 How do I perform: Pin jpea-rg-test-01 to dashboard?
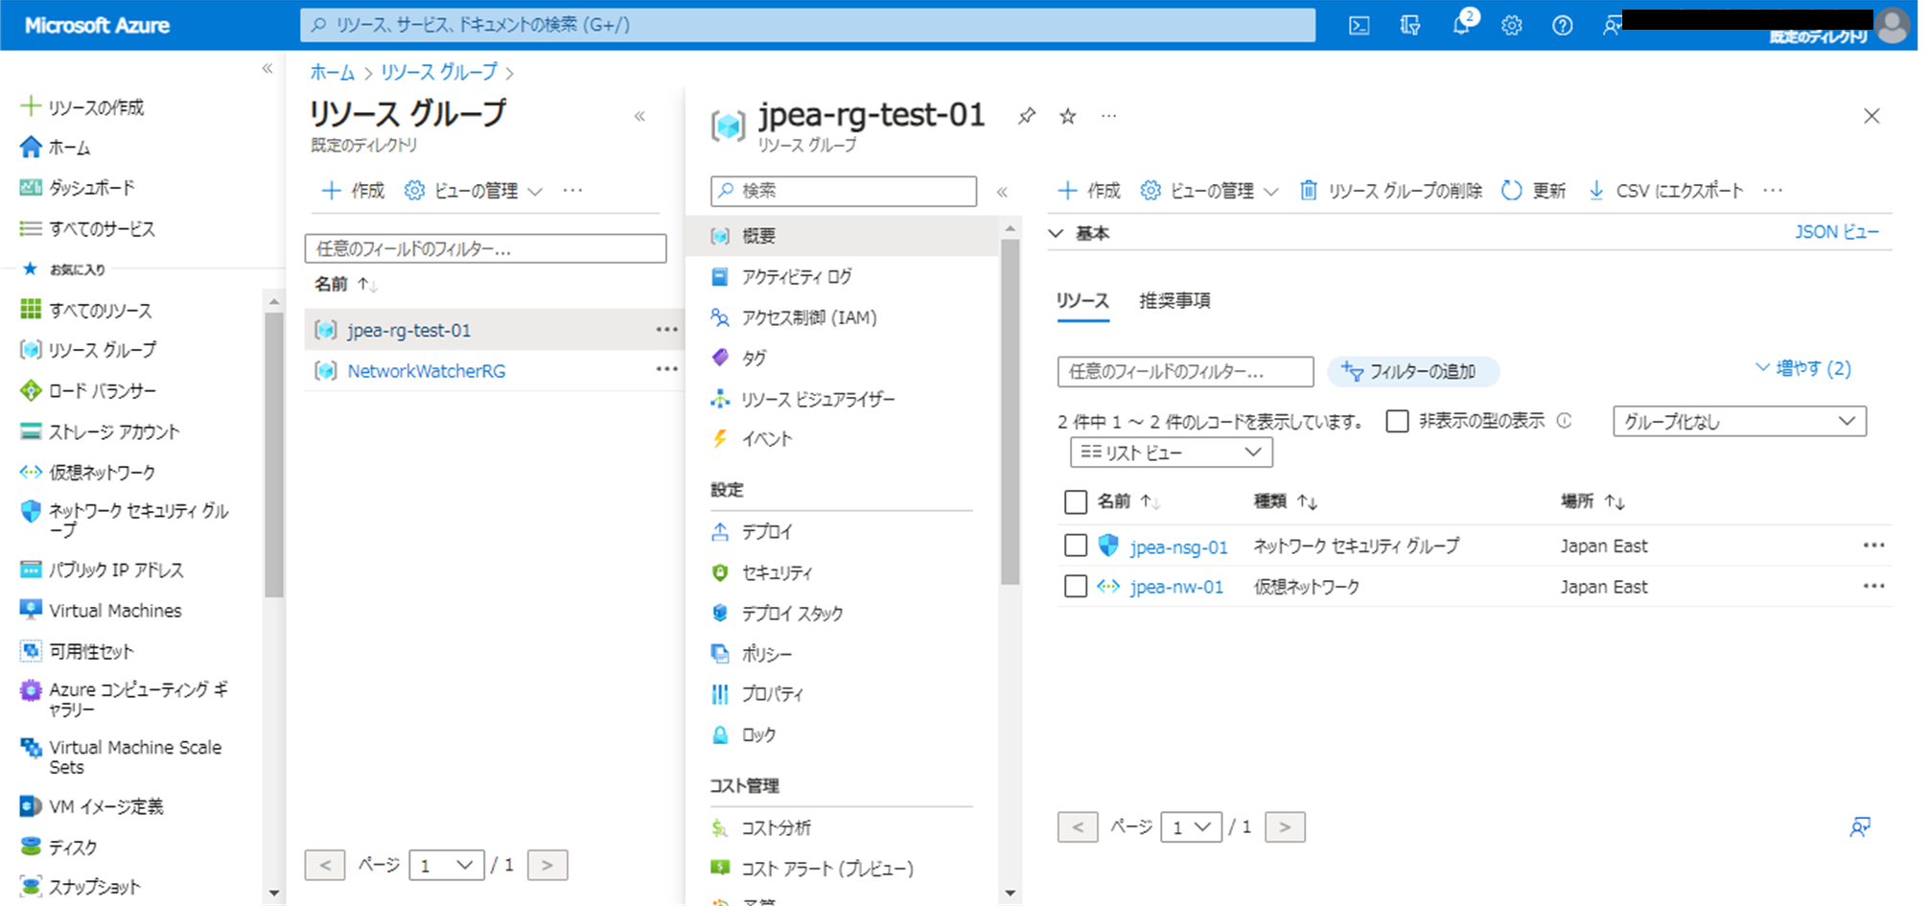1027,116
